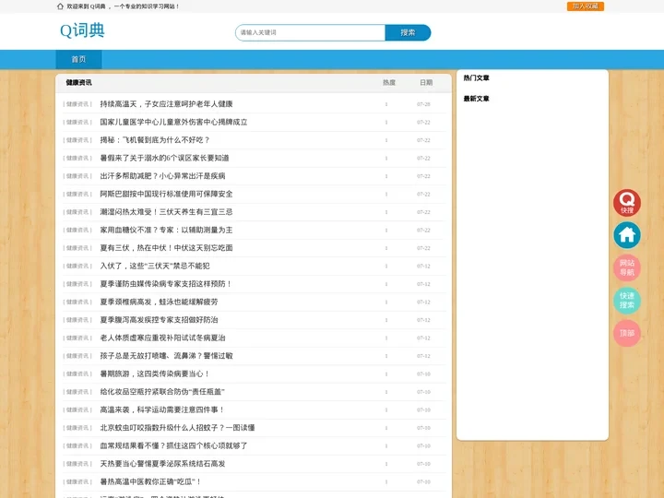
Task: Open article 潮湿闷热太难受！三伏天养生有三宜三忌
Action: point(166,212)
